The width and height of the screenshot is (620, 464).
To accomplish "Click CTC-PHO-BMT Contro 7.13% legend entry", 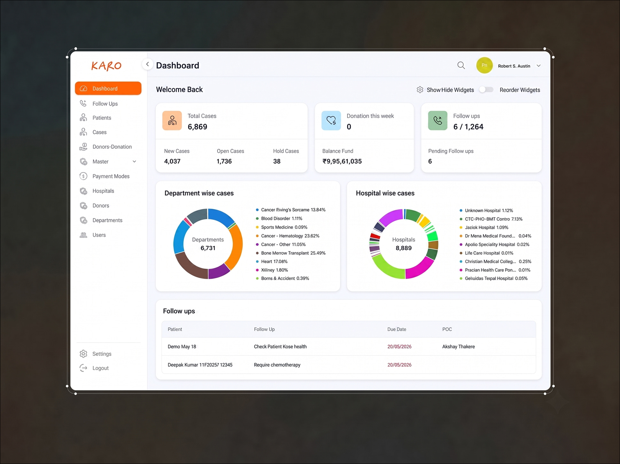I will point(491,219).
